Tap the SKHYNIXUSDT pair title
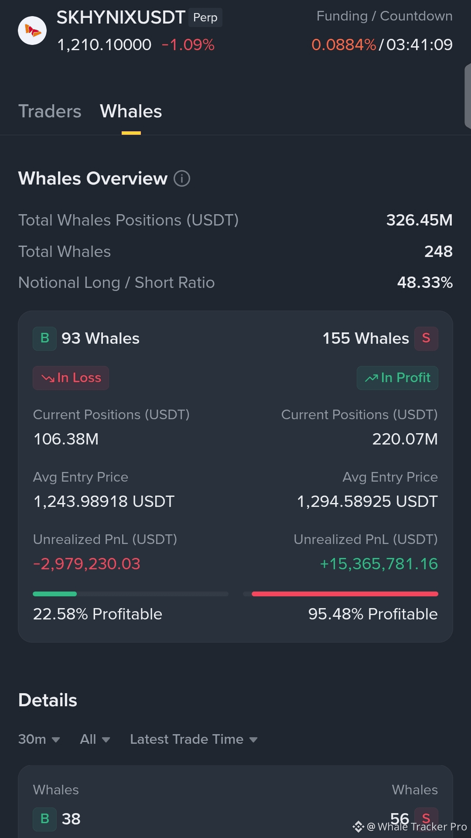Image resolution: width=471 pixels, height=838 pixels. (121, 17)
